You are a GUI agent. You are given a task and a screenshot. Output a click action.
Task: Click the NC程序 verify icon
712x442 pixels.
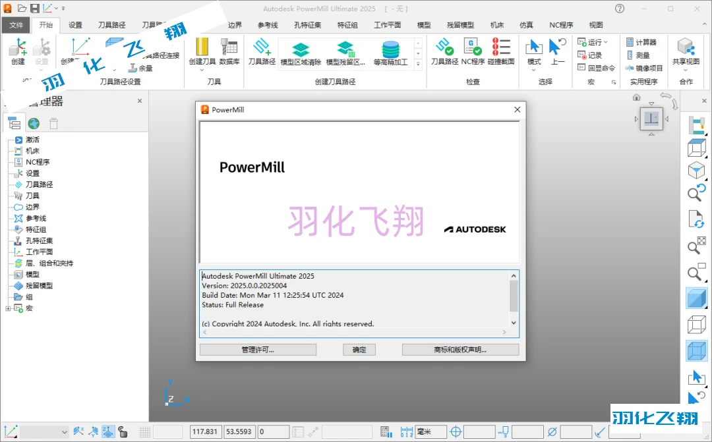coord(473,47)
